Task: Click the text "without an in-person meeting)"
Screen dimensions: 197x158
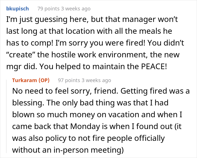Action: (68, 150)
